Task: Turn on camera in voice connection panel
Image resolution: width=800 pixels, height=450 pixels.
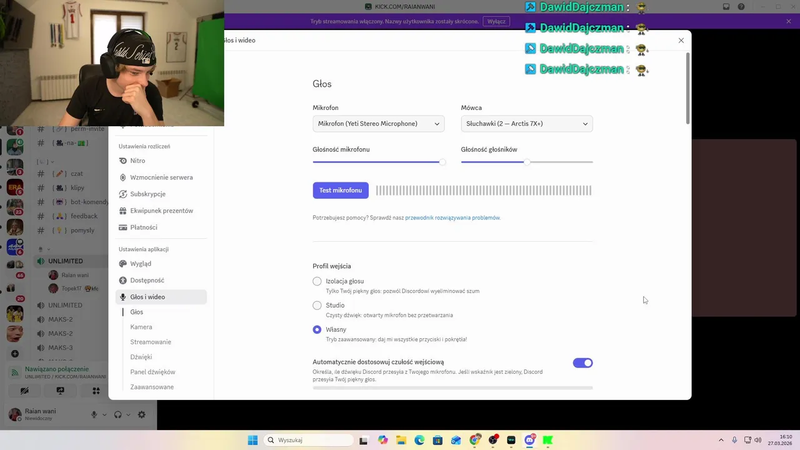Action: [x=24, y=391]
